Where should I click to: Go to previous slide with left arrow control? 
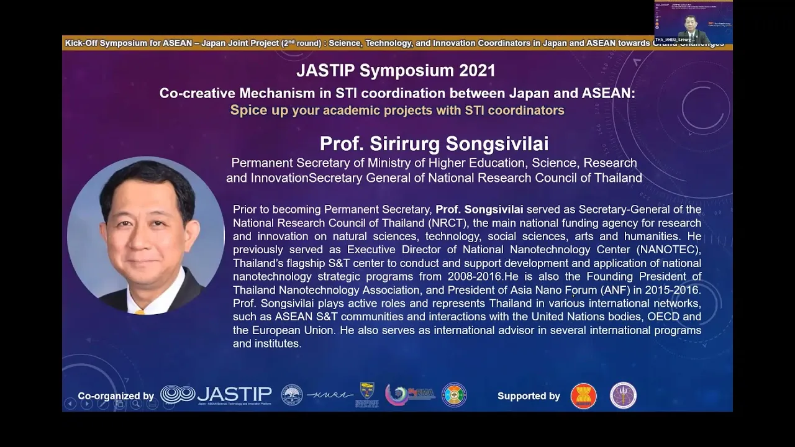click(x=70, y=404)
